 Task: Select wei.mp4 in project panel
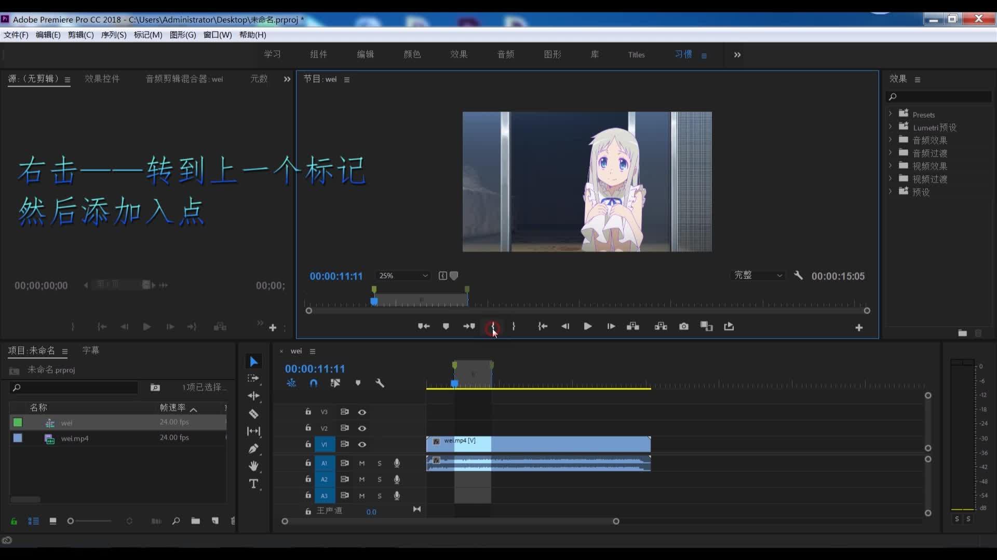pyautogui.click(x=75, y=439)
